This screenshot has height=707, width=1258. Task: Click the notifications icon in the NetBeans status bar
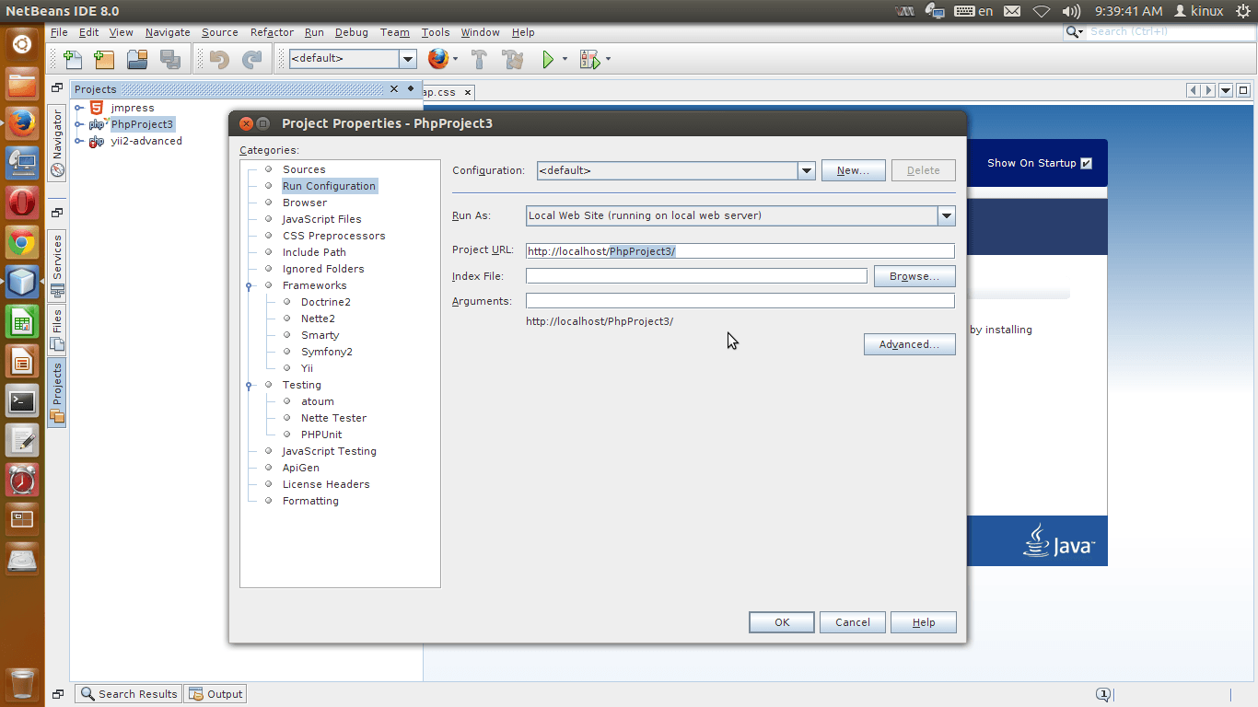pyautogui.click(x=1103, y=694)
